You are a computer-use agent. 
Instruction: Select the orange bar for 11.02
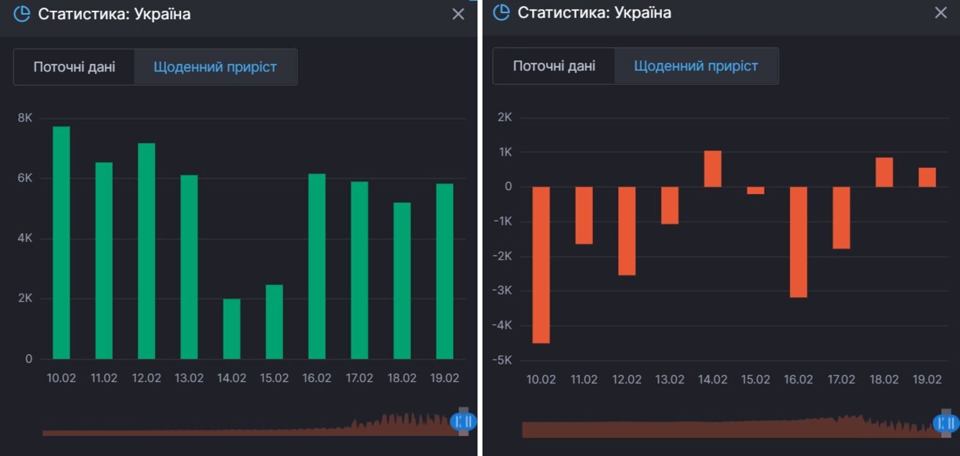click(584, 215)
